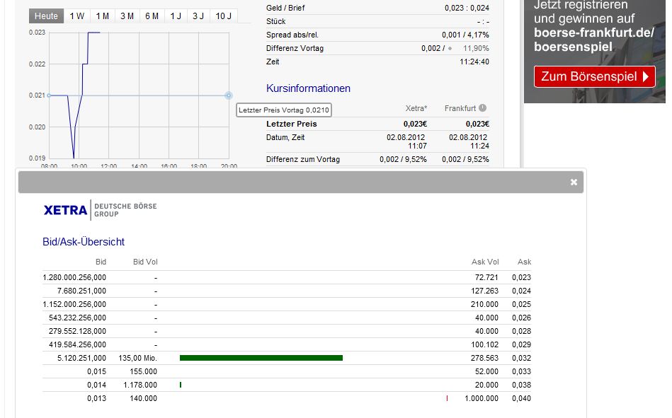Click the Bid Vol column header

[x=145, y=262]
